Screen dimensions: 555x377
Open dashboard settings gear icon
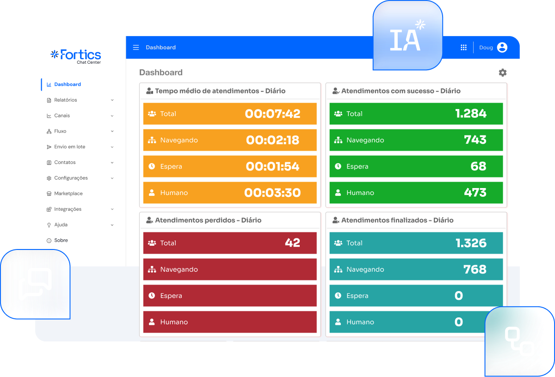[x=503, y=73]
